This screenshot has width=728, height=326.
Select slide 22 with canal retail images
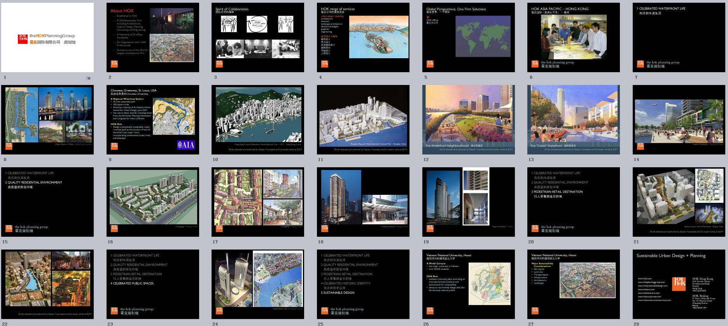pos(47,284)
